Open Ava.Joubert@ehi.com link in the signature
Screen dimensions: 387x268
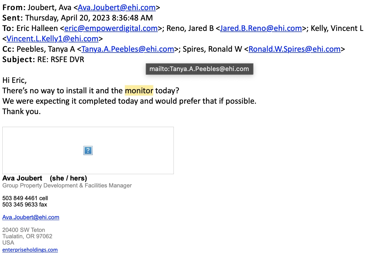31,217
